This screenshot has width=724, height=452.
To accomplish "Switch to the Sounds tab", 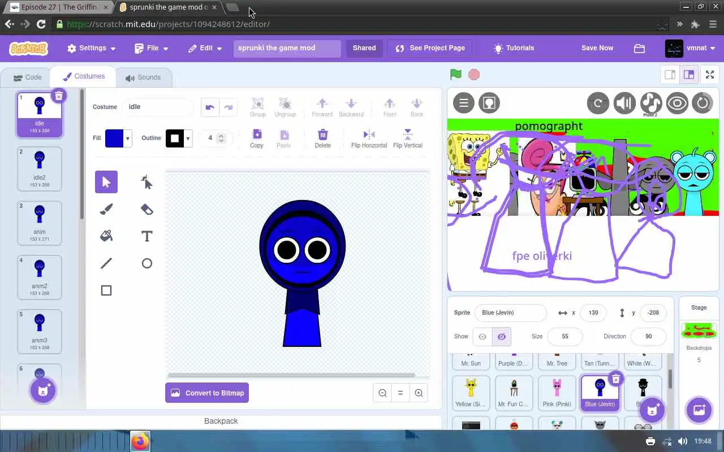I will [x=143, y=77].
